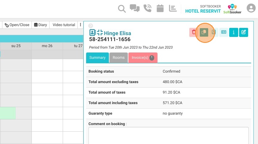Click the Period from Tue 20th Jun text

[131, 47]
